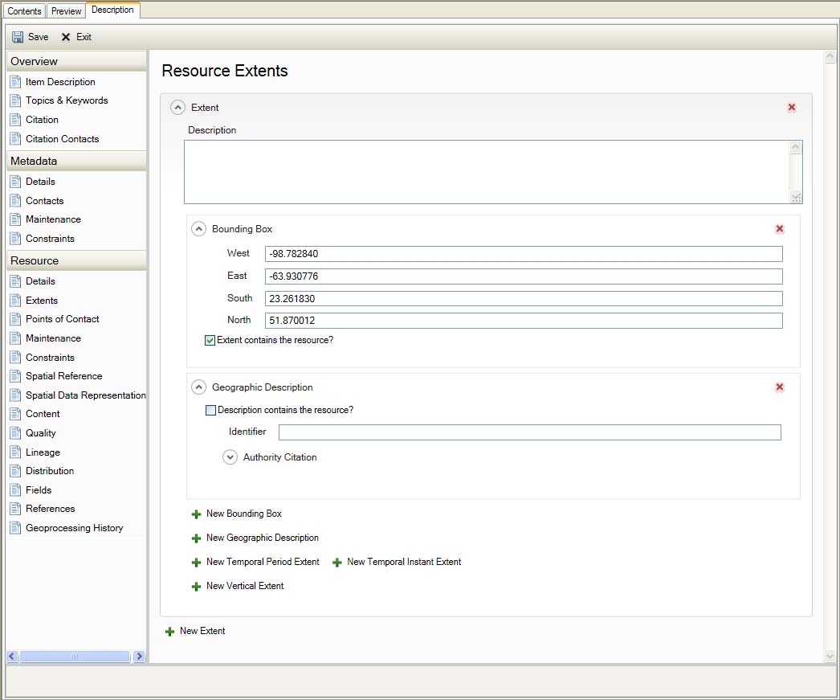Expand the Authority Citation section

[x=230, y=457]
